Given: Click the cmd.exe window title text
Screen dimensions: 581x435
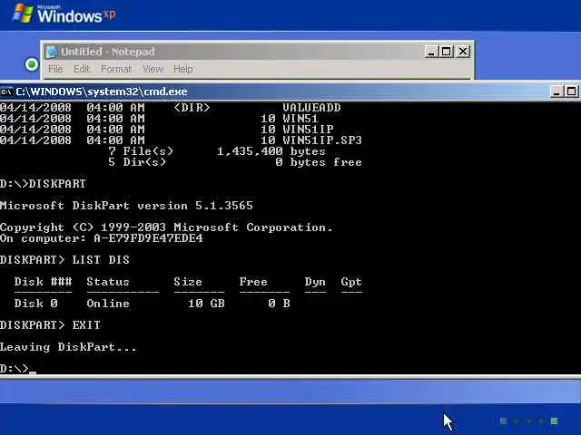Looking at the screenshot, I should (x=102, y=92).
